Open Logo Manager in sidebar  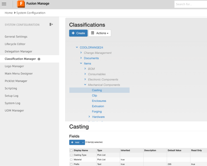[14, 66]
